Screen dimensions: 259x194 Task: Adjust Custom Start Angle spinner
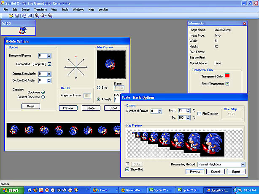(49, 74)
